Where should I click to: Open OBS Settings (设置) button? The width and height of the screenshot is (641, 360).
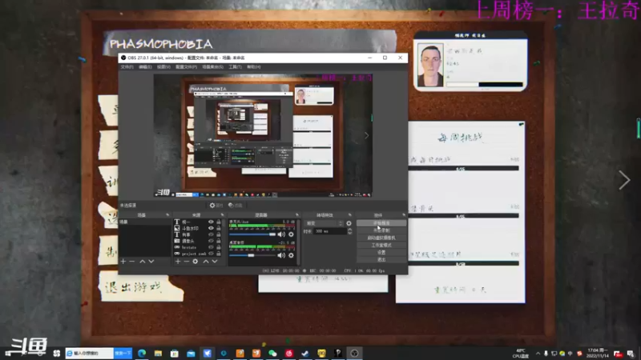(381, 253)
